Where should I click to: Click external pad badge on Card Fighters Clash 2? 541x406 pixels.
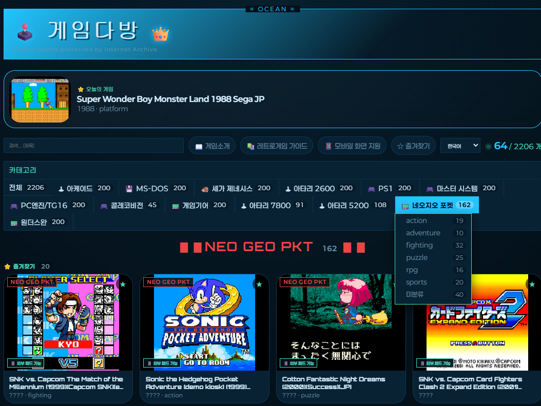pyautogui.click(x=435, y=363)
